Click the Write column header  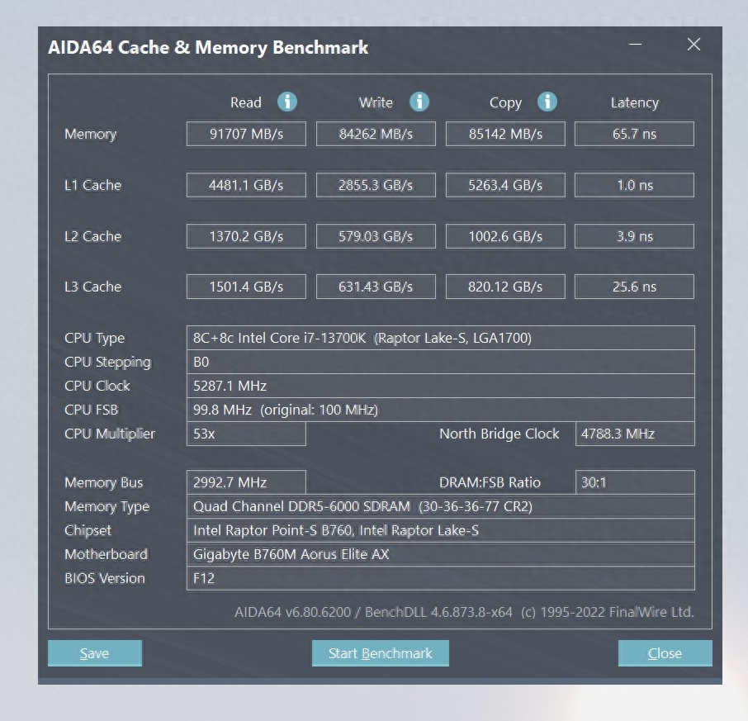pos(376,102)
